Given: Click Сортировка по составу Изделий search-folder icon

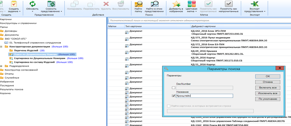Looking at the screenshot, I should coord(11,62).
